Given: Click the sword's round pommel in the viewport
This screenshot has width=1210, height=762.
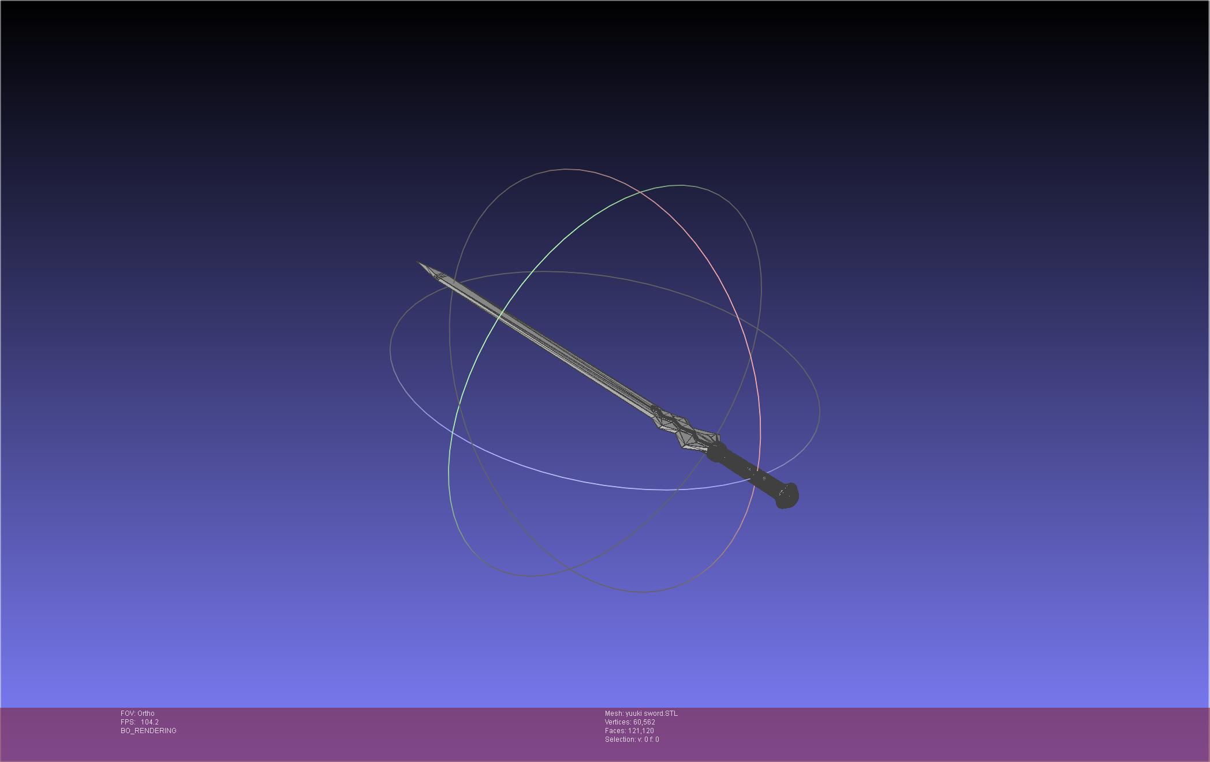Looking at the screenshot, I should [787, 496].
